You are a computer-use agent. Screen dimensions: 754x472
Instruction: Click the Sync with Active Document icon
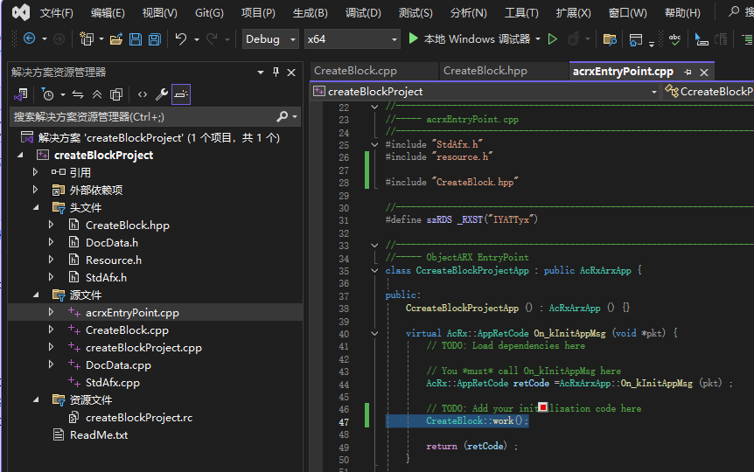[x=78, y=94]
